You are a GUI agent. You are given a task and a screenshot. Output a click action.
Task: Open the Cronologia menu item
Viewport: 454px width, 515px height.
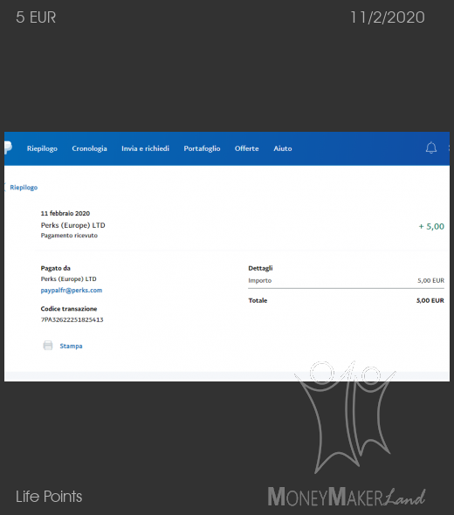point(89,148)
